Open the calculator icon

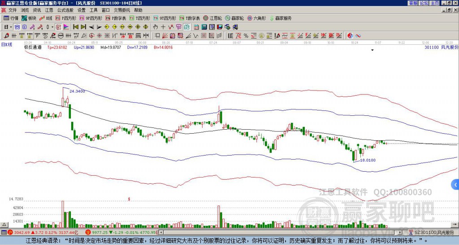pos(204,27)
